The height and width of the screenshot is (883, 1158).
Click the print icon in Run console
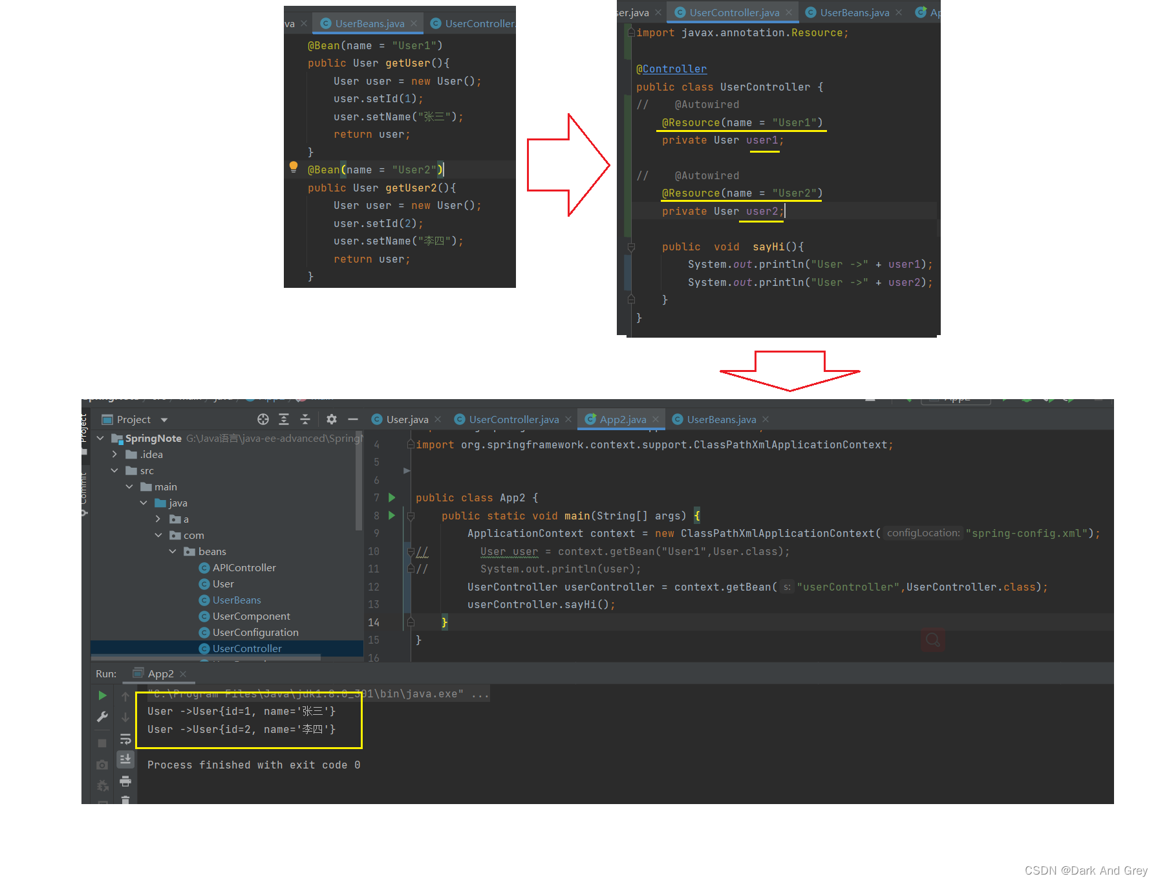[125, 781]
